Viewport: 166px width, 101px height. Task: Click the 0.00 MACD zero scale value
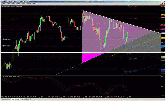point(162,87)
